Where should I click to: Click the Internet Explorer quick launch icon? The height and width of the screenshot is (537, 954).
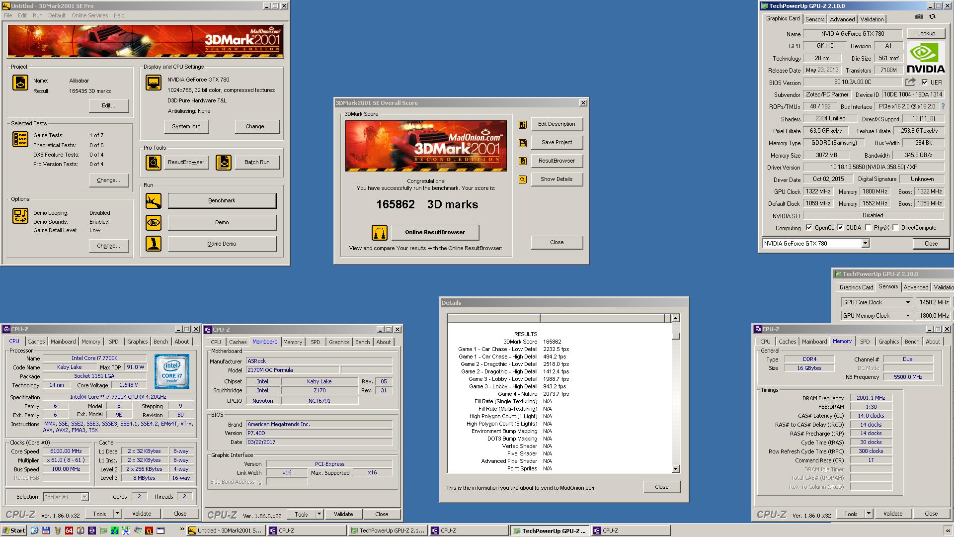click(34, 531)
